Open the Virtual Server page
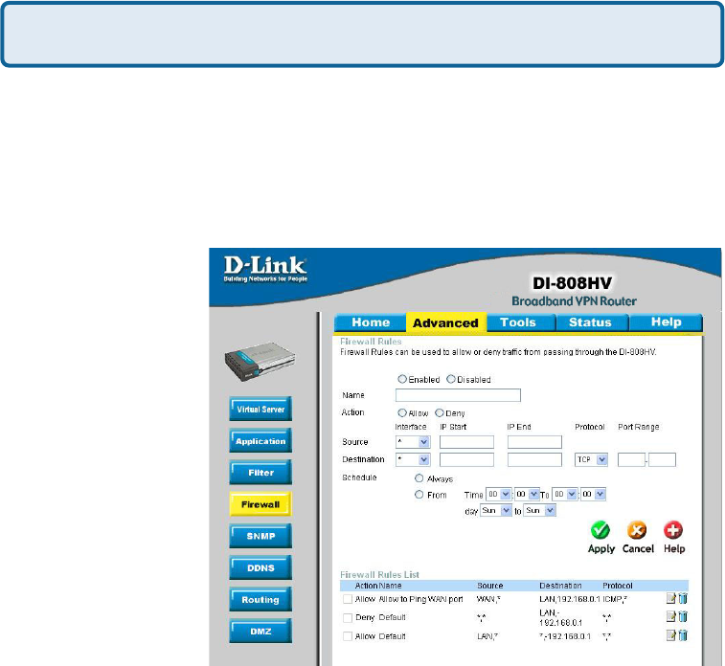The image size is (725, 666). point(261,409)
